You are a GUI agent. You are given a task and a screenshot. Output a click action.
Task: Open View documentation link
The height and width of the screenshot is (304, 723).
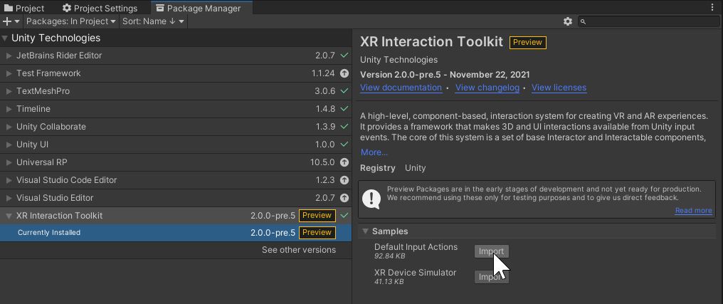(x=401, y=88)
